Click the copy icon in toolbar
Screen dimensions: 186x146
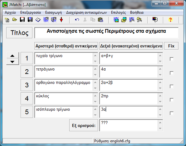click(x=93, y=20)
